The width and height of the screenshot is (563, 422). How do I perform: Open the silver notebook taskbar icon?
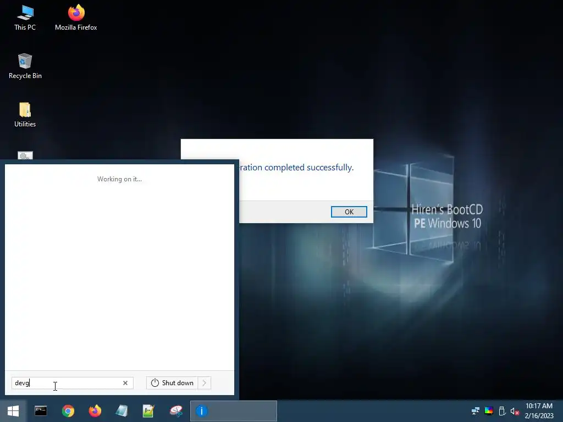tap(122, 411)
